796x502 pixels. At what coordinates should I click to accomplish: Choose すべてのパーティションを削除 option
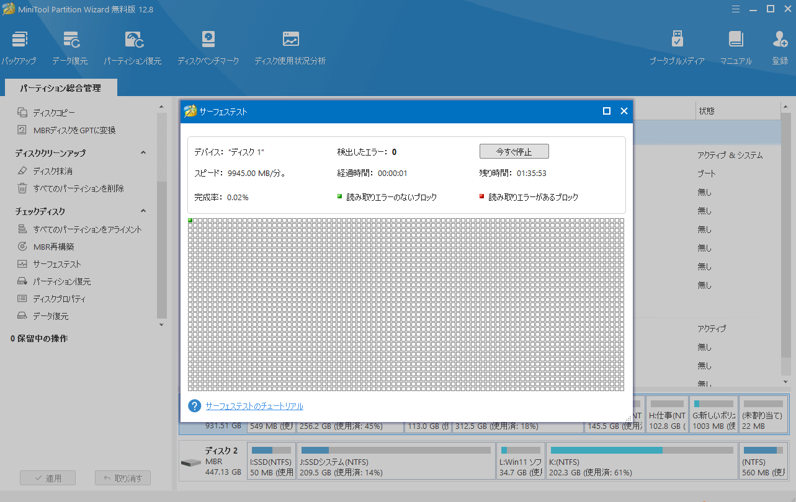coord(78,188)
